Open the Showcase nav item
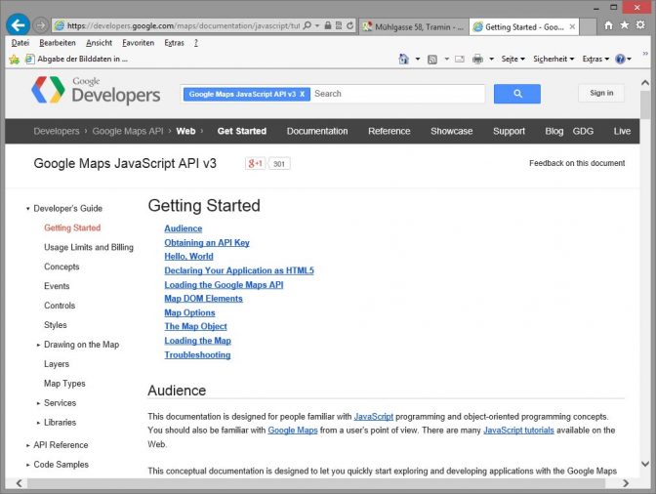The height and width of the screenshot is (494, 656). coord(451,132)
